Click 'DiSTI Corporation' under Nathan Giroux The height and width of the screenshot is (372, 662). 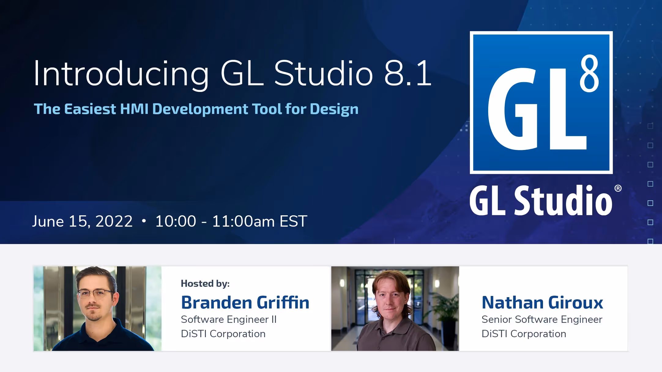524,334
